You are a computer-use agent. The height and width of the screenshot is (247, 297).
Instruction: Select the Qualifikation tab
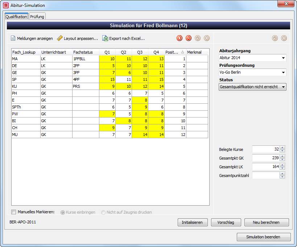16,17
